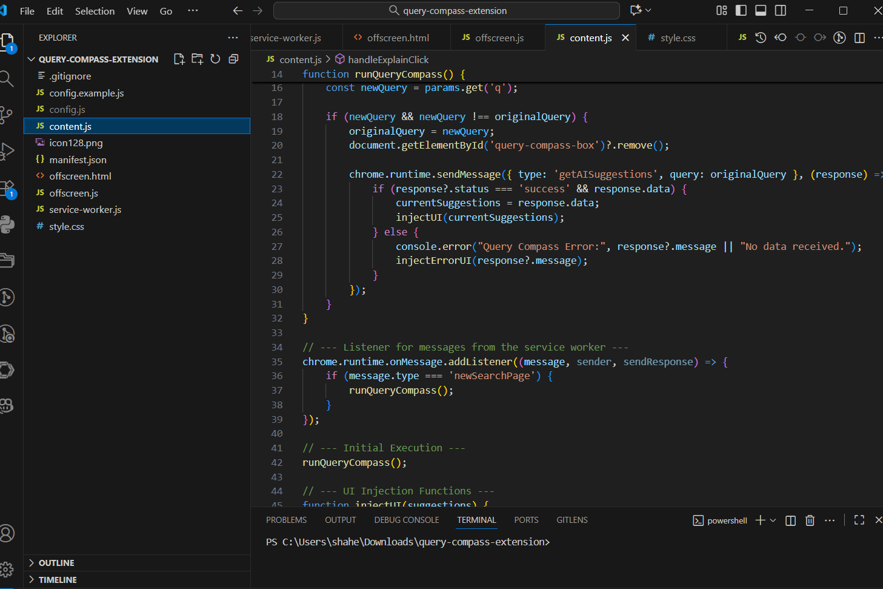
Task: Toggle the primary side bar visibility
Action: click(x=741, y=10)
